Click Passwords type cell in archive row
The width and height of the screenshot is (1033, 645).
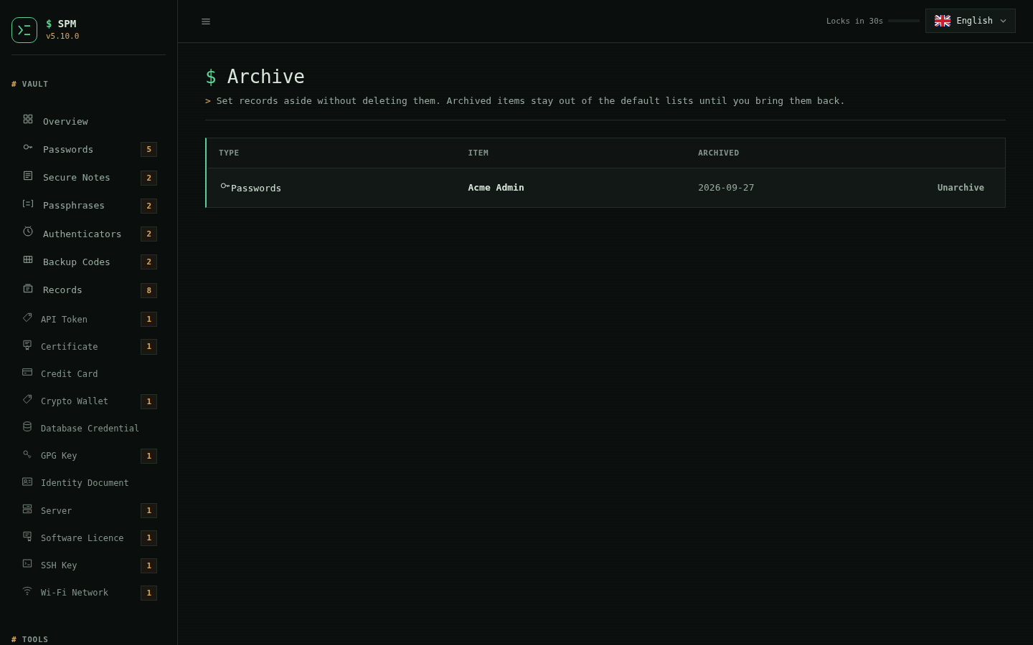(x=250, y=188)
